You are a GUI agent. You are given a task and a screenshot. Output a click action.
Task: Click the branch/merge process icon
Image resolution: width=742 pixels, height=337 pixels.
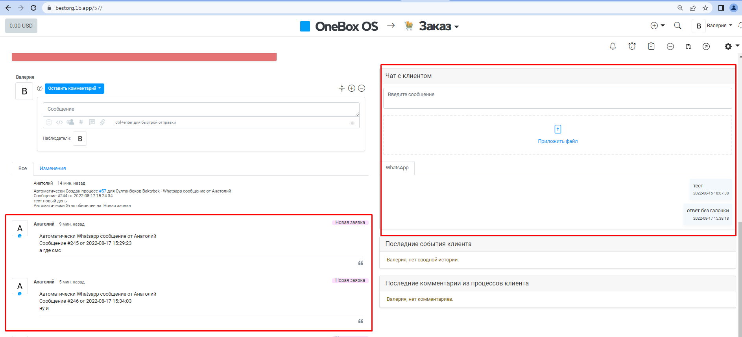[688, 46]
